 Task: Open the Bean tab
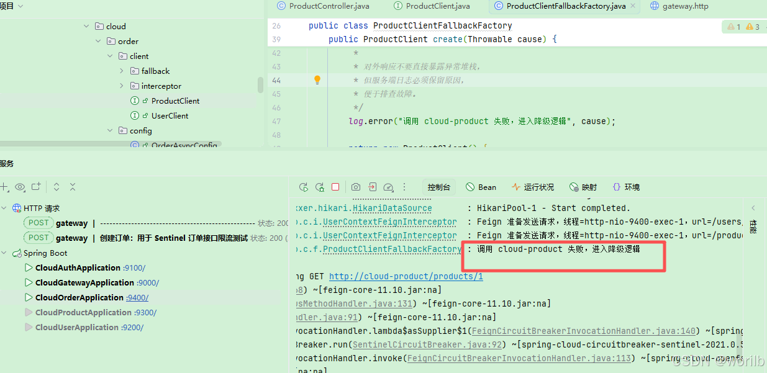[x=481, y=187]
